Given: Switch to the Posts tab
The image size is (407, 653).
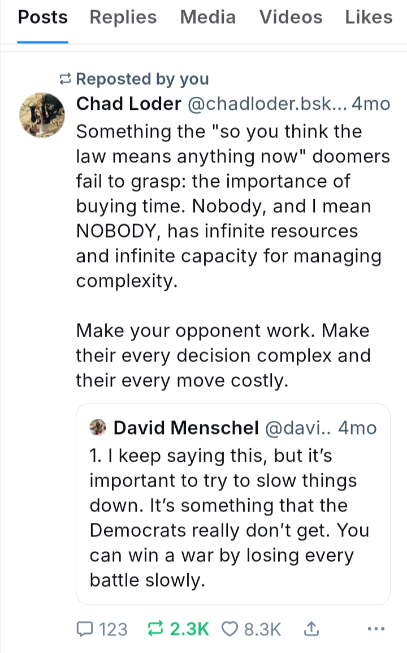Looking at the screenshot, I should pos(42,18).
